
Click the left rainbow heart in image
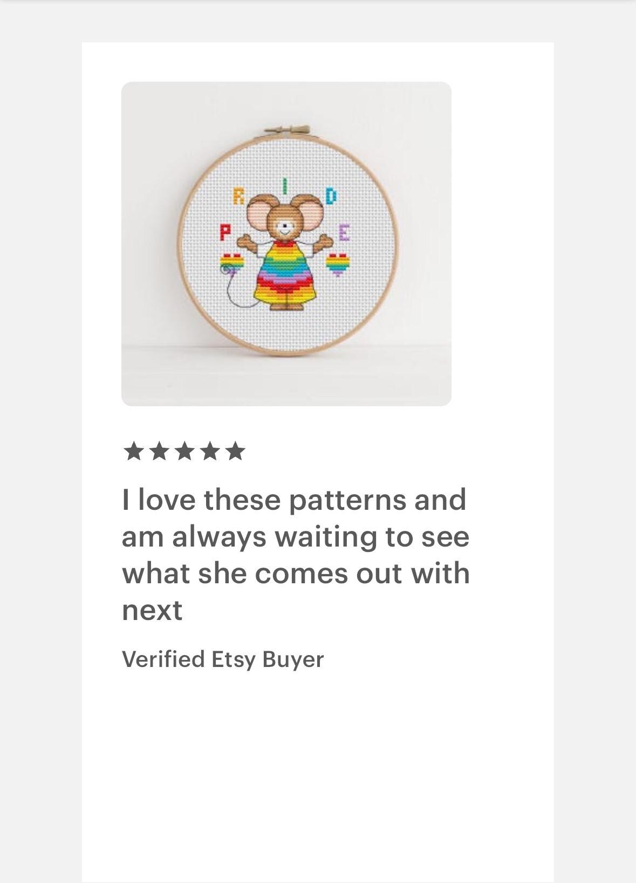click(x=232, y=264)
